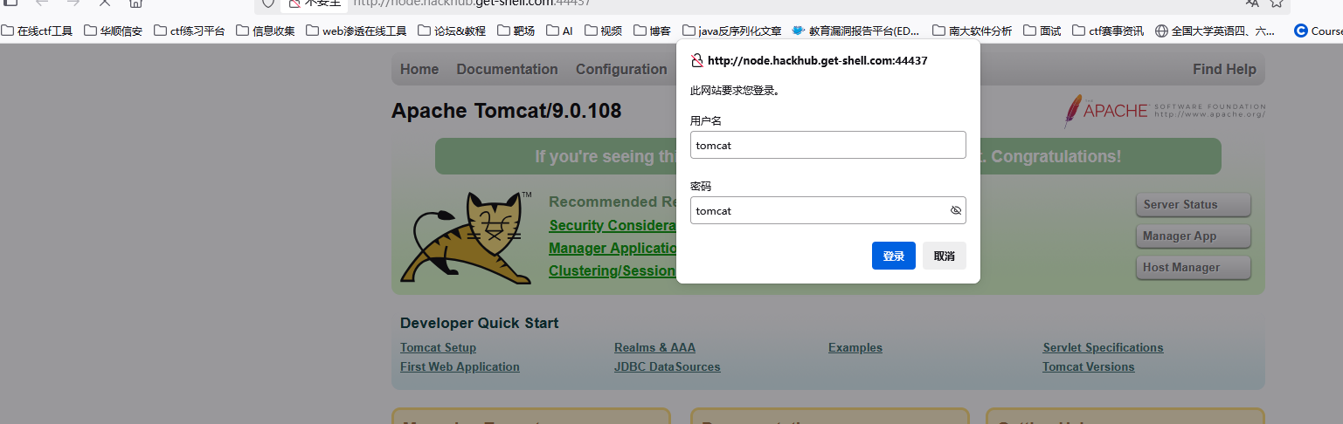Click the Developer Quick Start heading

480,323
